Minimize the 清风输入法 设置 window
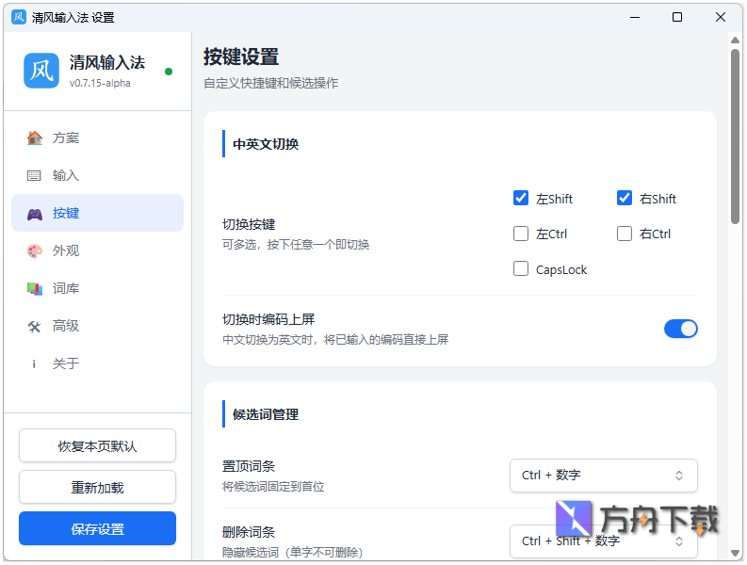The image size is (747, 565). coord(635,18)
